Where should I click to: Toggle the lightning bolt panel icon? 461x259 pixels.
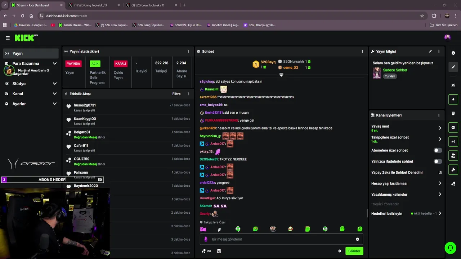(x=453, y=99)
